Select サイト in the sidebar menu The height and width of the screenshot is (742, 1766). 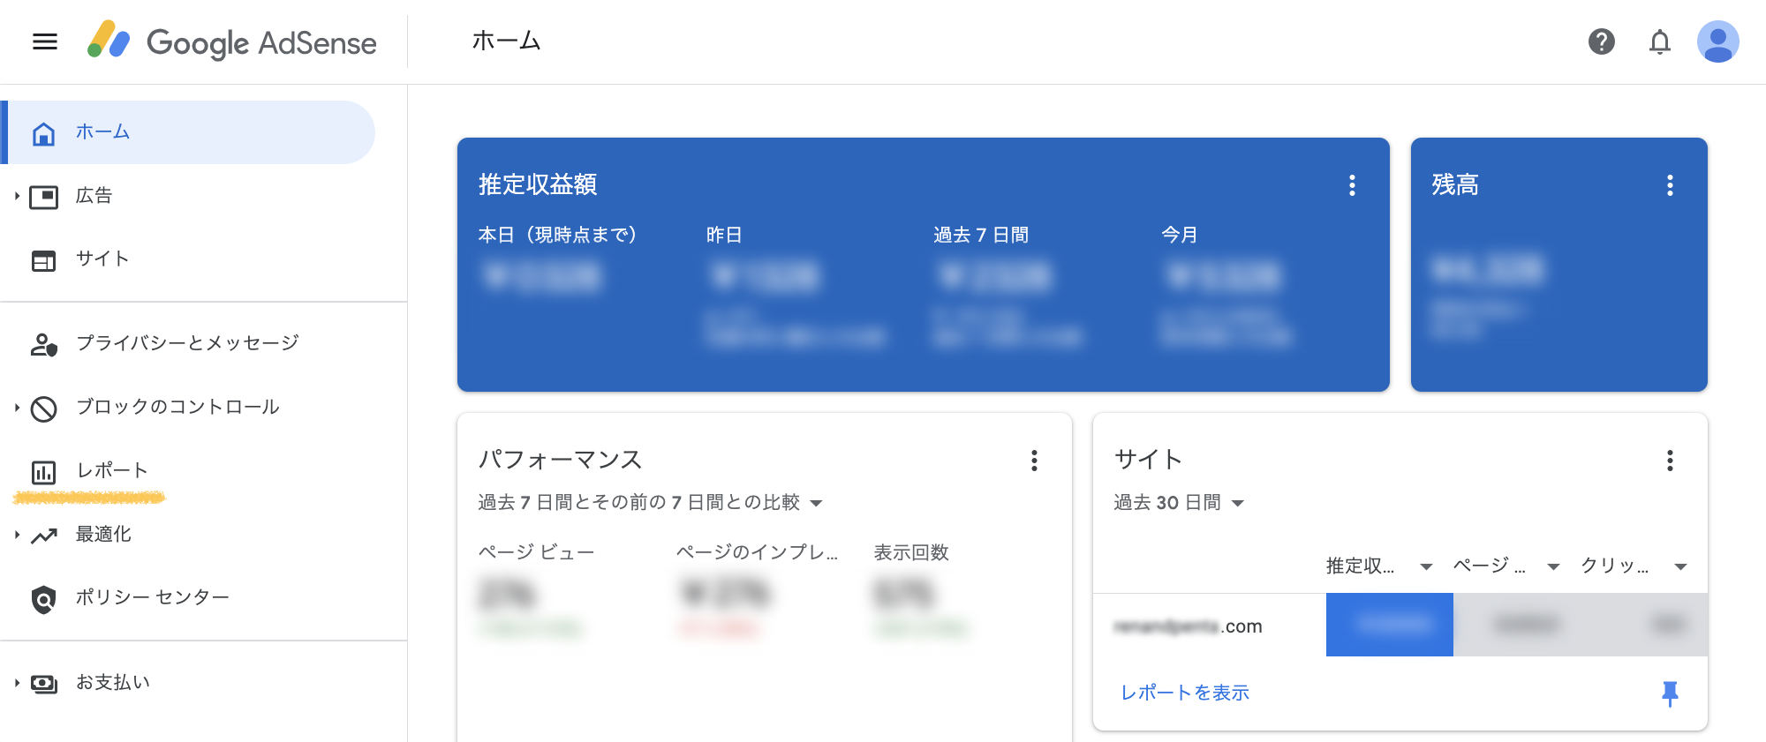[x=102, y=259]
